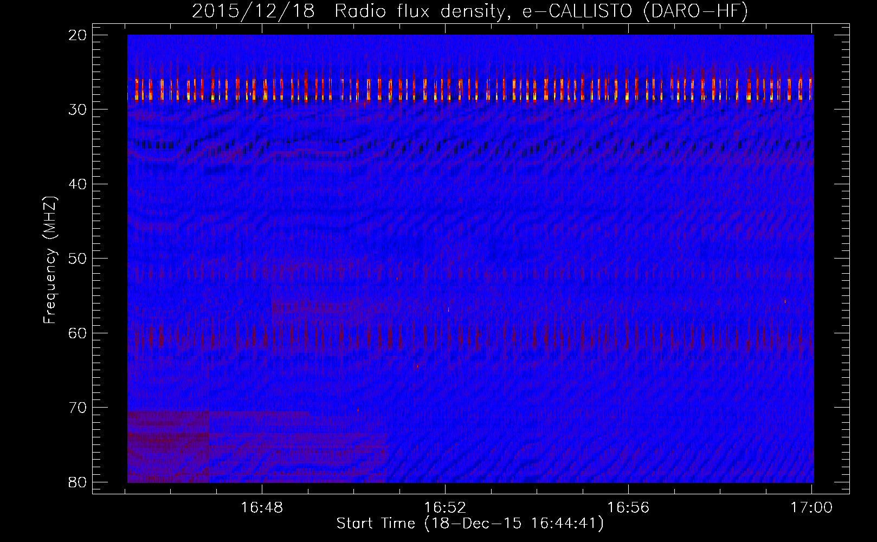Click the 40 MHz frequency tick label
The image size is (877, 542).
[78, 184]
